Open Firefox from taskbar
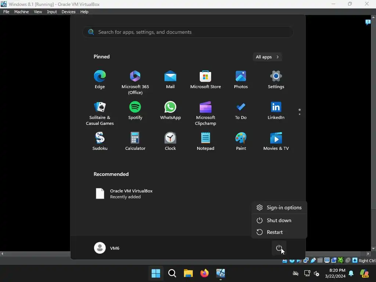376x282 pixels. [204, 273]
